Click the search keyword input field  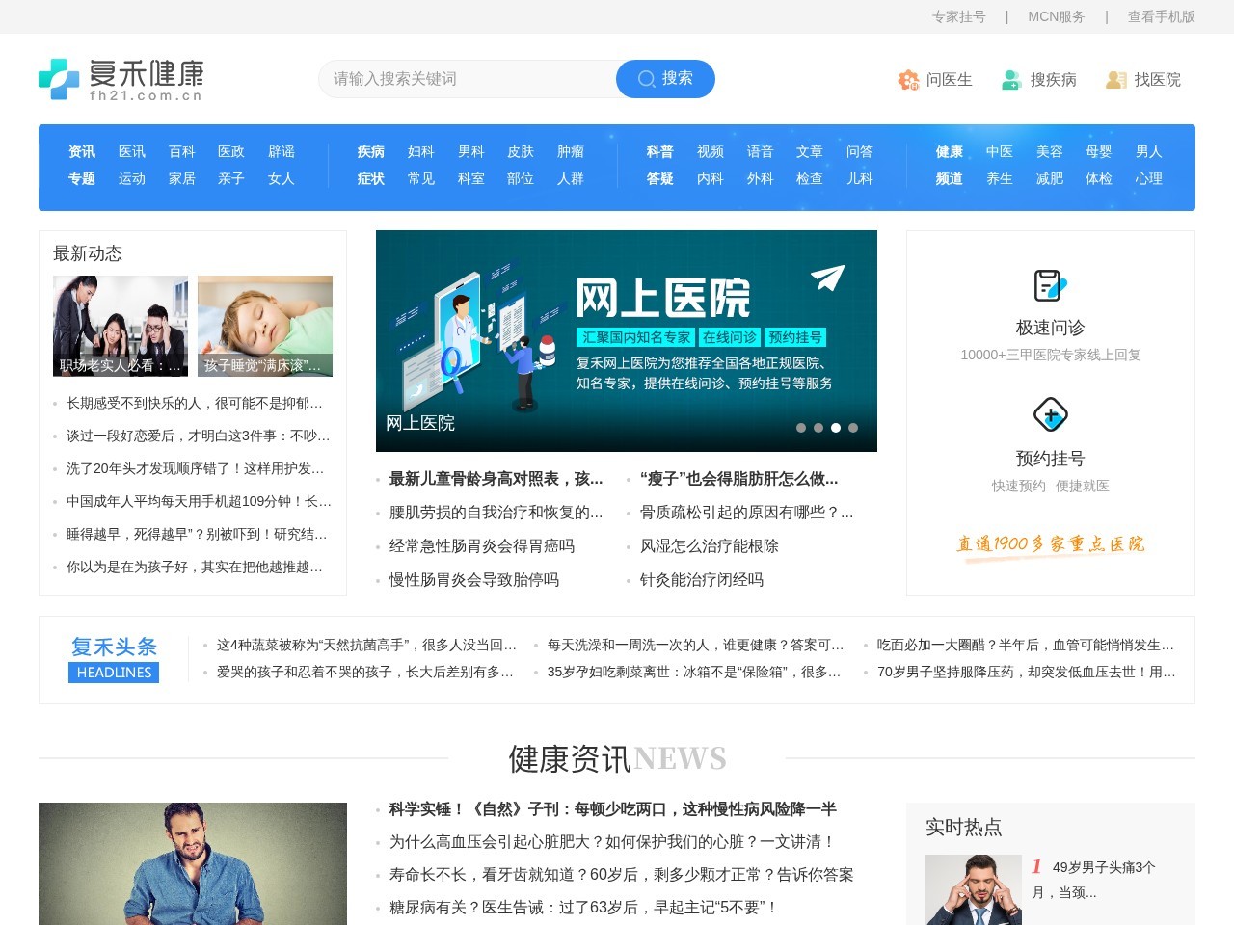pyautogui.click(x=463, y=79)
